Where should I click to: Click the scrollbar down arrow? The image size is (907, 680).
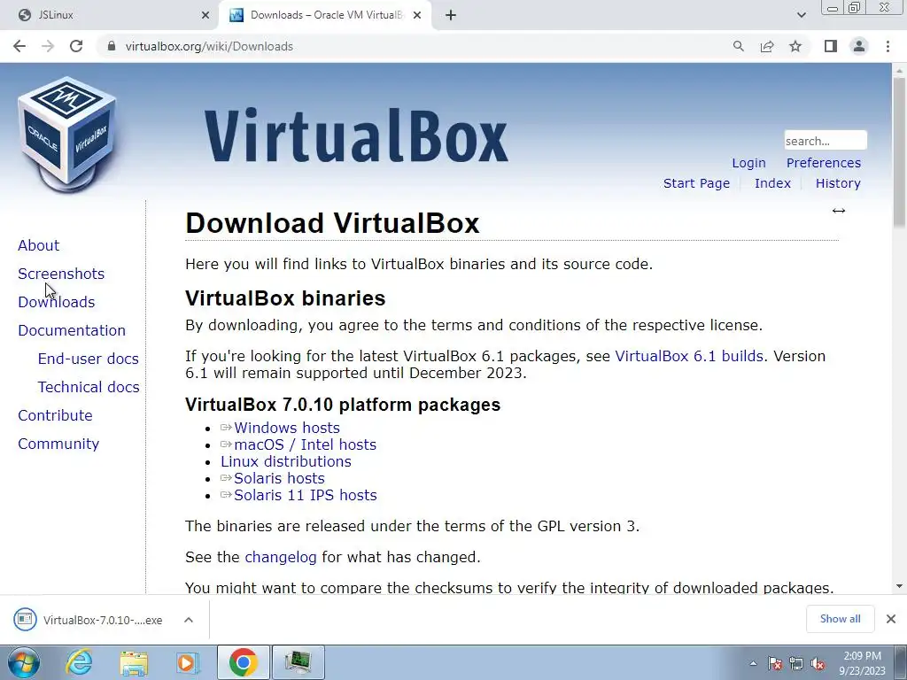click(x=899, y=586)
